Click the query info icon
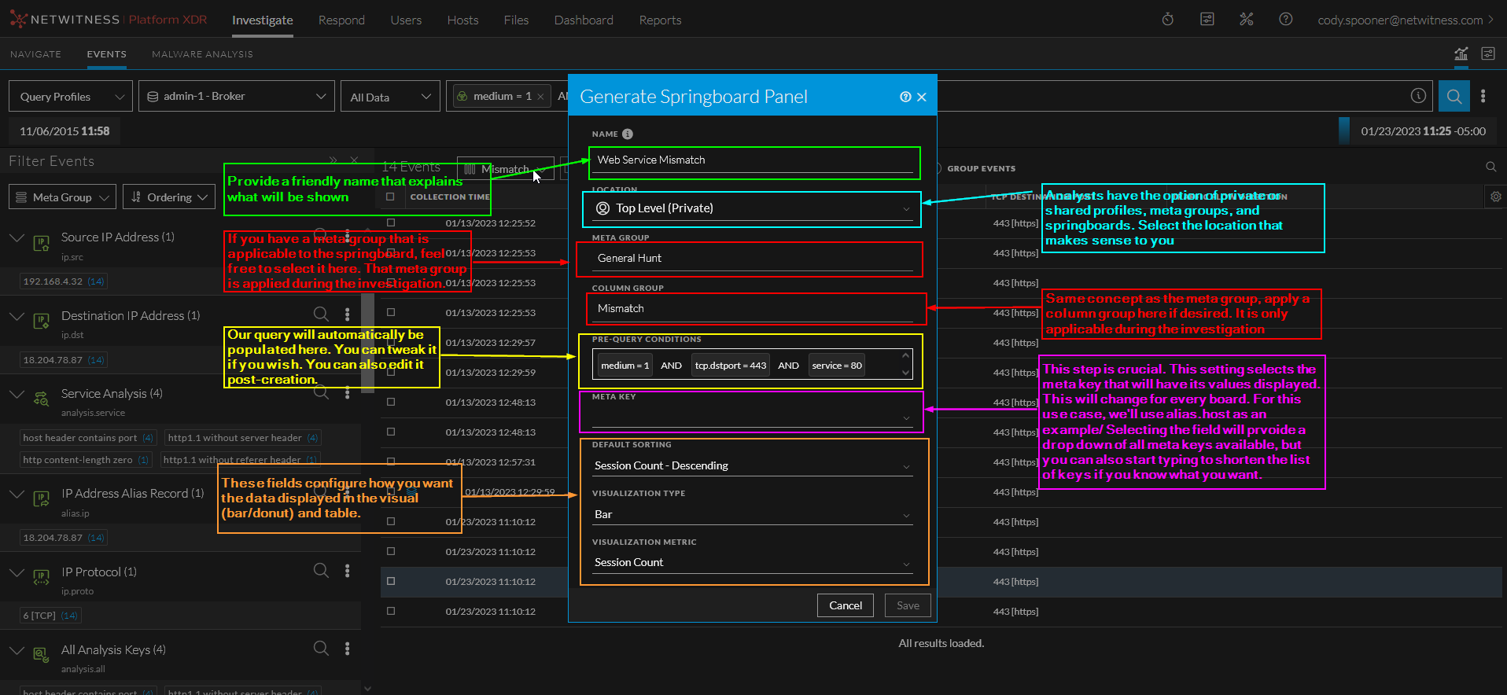The image size is (1507, 695). (1418, 96)
